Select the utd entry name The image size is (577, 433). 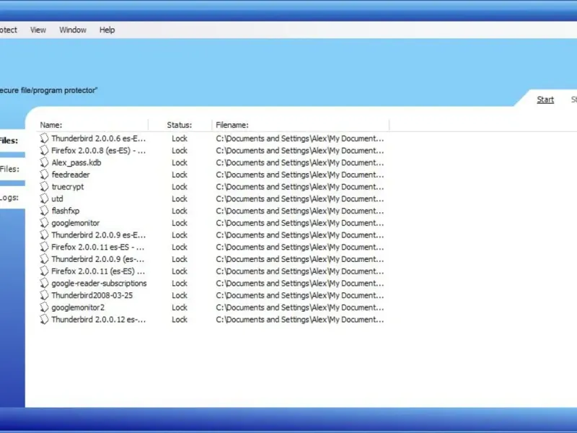58,199
